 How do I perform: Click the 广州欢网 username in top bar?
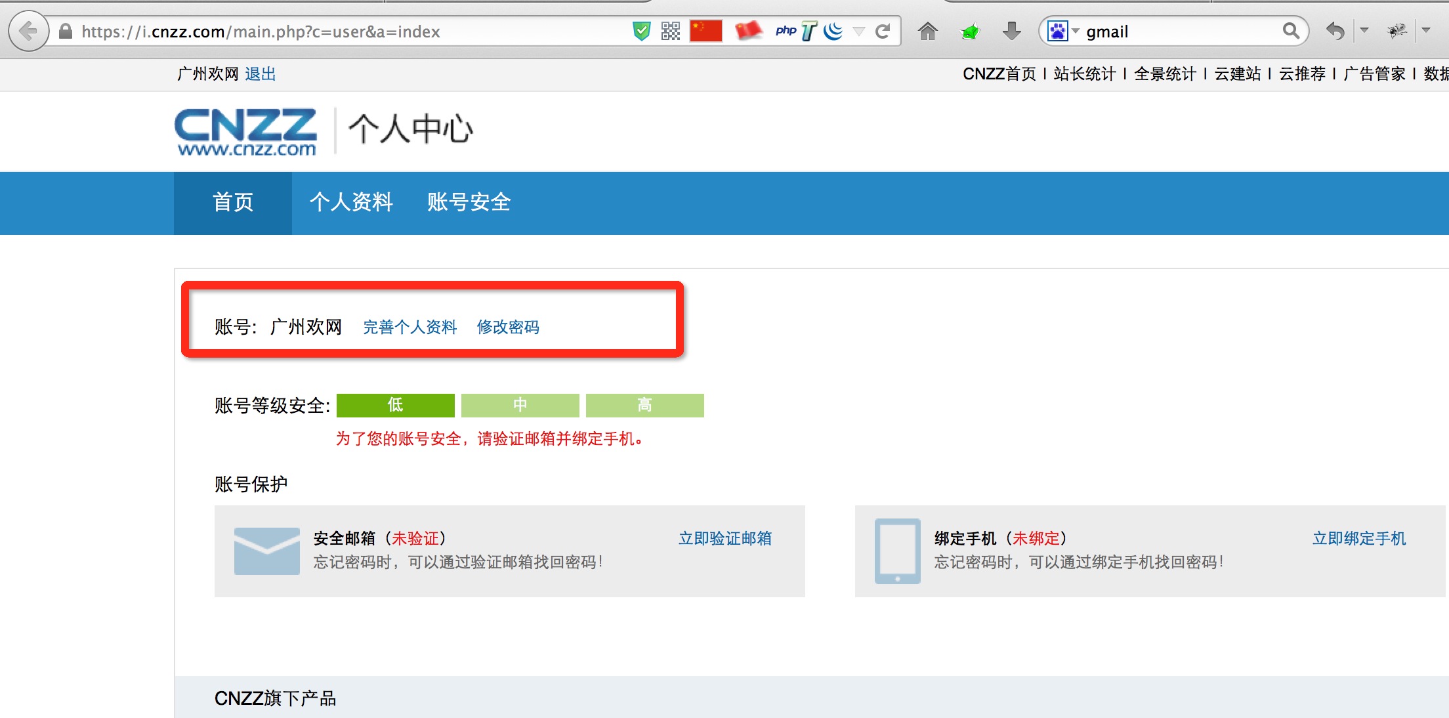click(208, 74)
